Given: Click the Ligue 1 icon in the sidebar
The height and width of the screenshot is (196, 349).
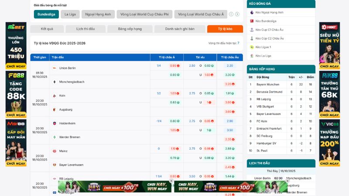Looking at the screenshot, I should pos(252,47).
